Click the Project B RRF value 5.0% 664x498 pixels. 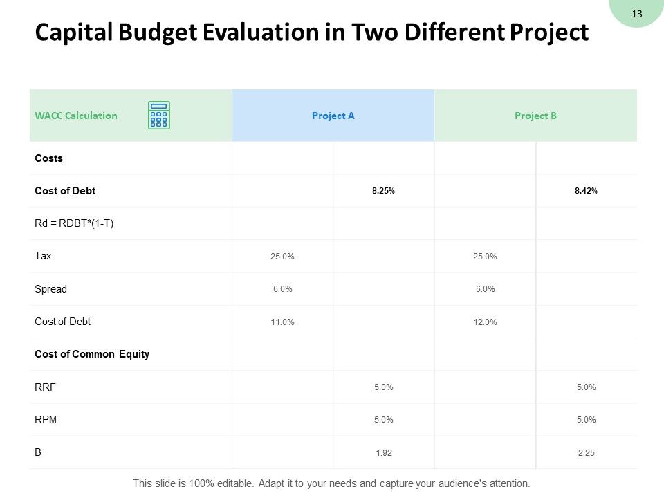pos(586,387)
